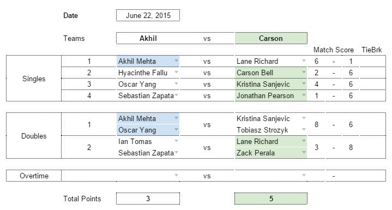Viewport: 392px width, 210px height.
Task: Open dropdown arrow for Akhil Mehta singles 1
Action: (176, 61)
